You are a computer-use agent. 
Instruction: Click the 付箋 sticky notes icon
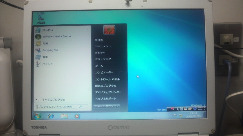(38, 44)
